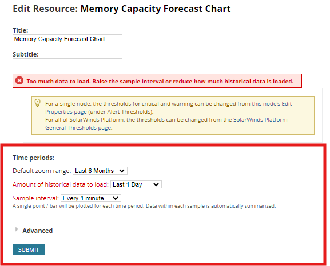Click the Sample interval red label
This screenshot has height=266, width=330.
[x=35, y=198]
